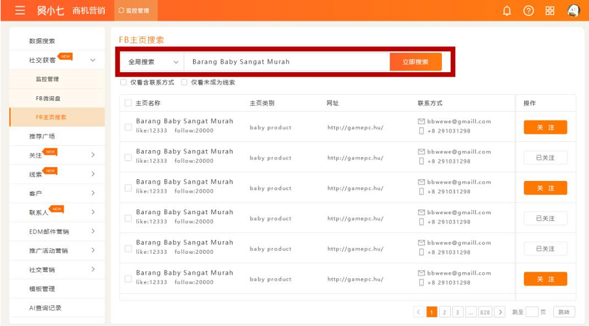Open the pagination ellipsis for more pages
The image size is (589, 326).
click(470, 312)
